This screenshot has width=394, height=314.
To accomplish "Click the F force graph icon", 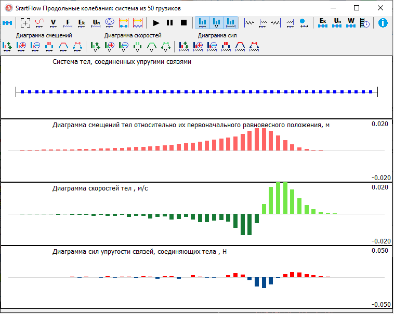I will click(68, 23).
